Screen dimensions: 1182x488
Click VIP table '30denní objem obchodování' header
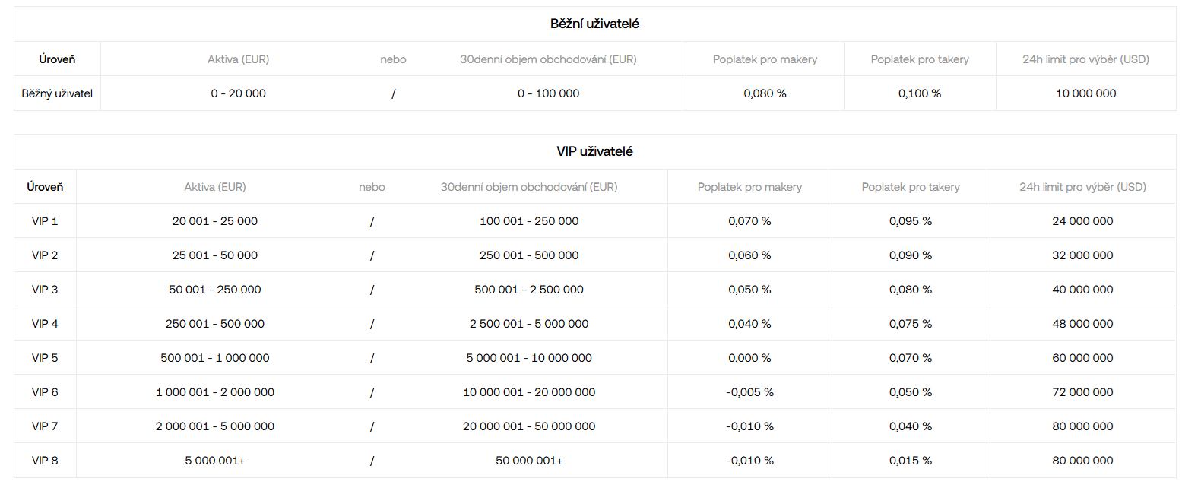[529, 187]
